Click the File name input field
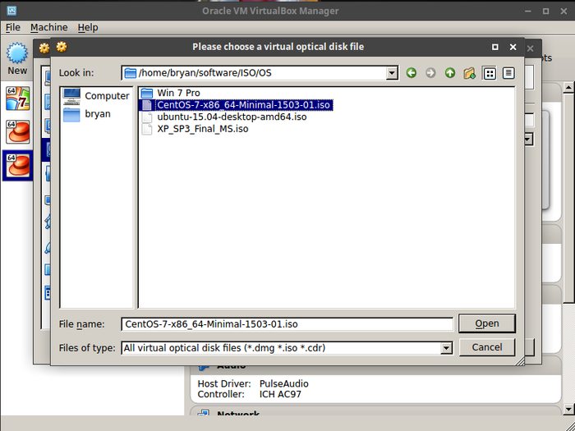Viewport: 575px width, 431px height. (x=287, y=324)
